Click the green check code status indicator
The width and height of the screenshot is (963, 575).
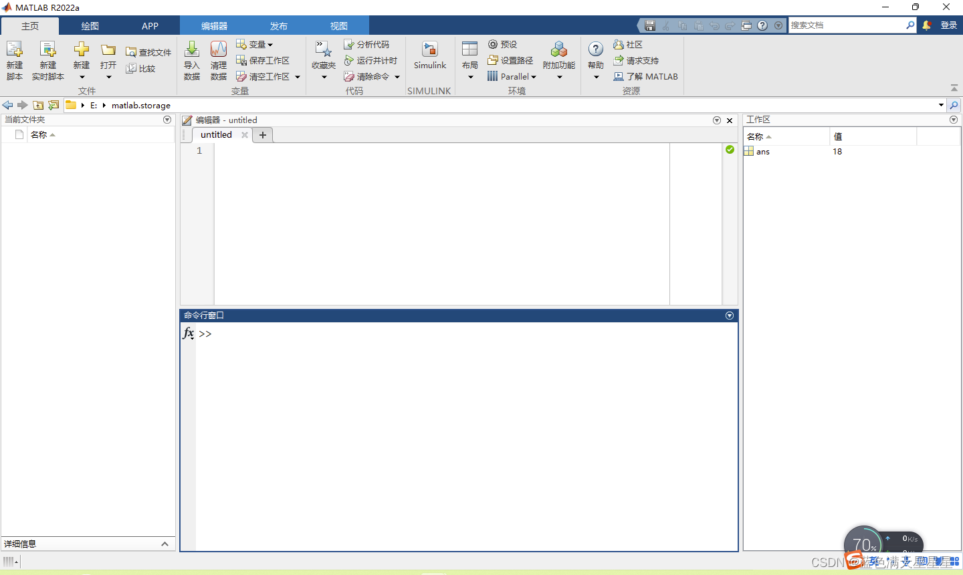730,150
